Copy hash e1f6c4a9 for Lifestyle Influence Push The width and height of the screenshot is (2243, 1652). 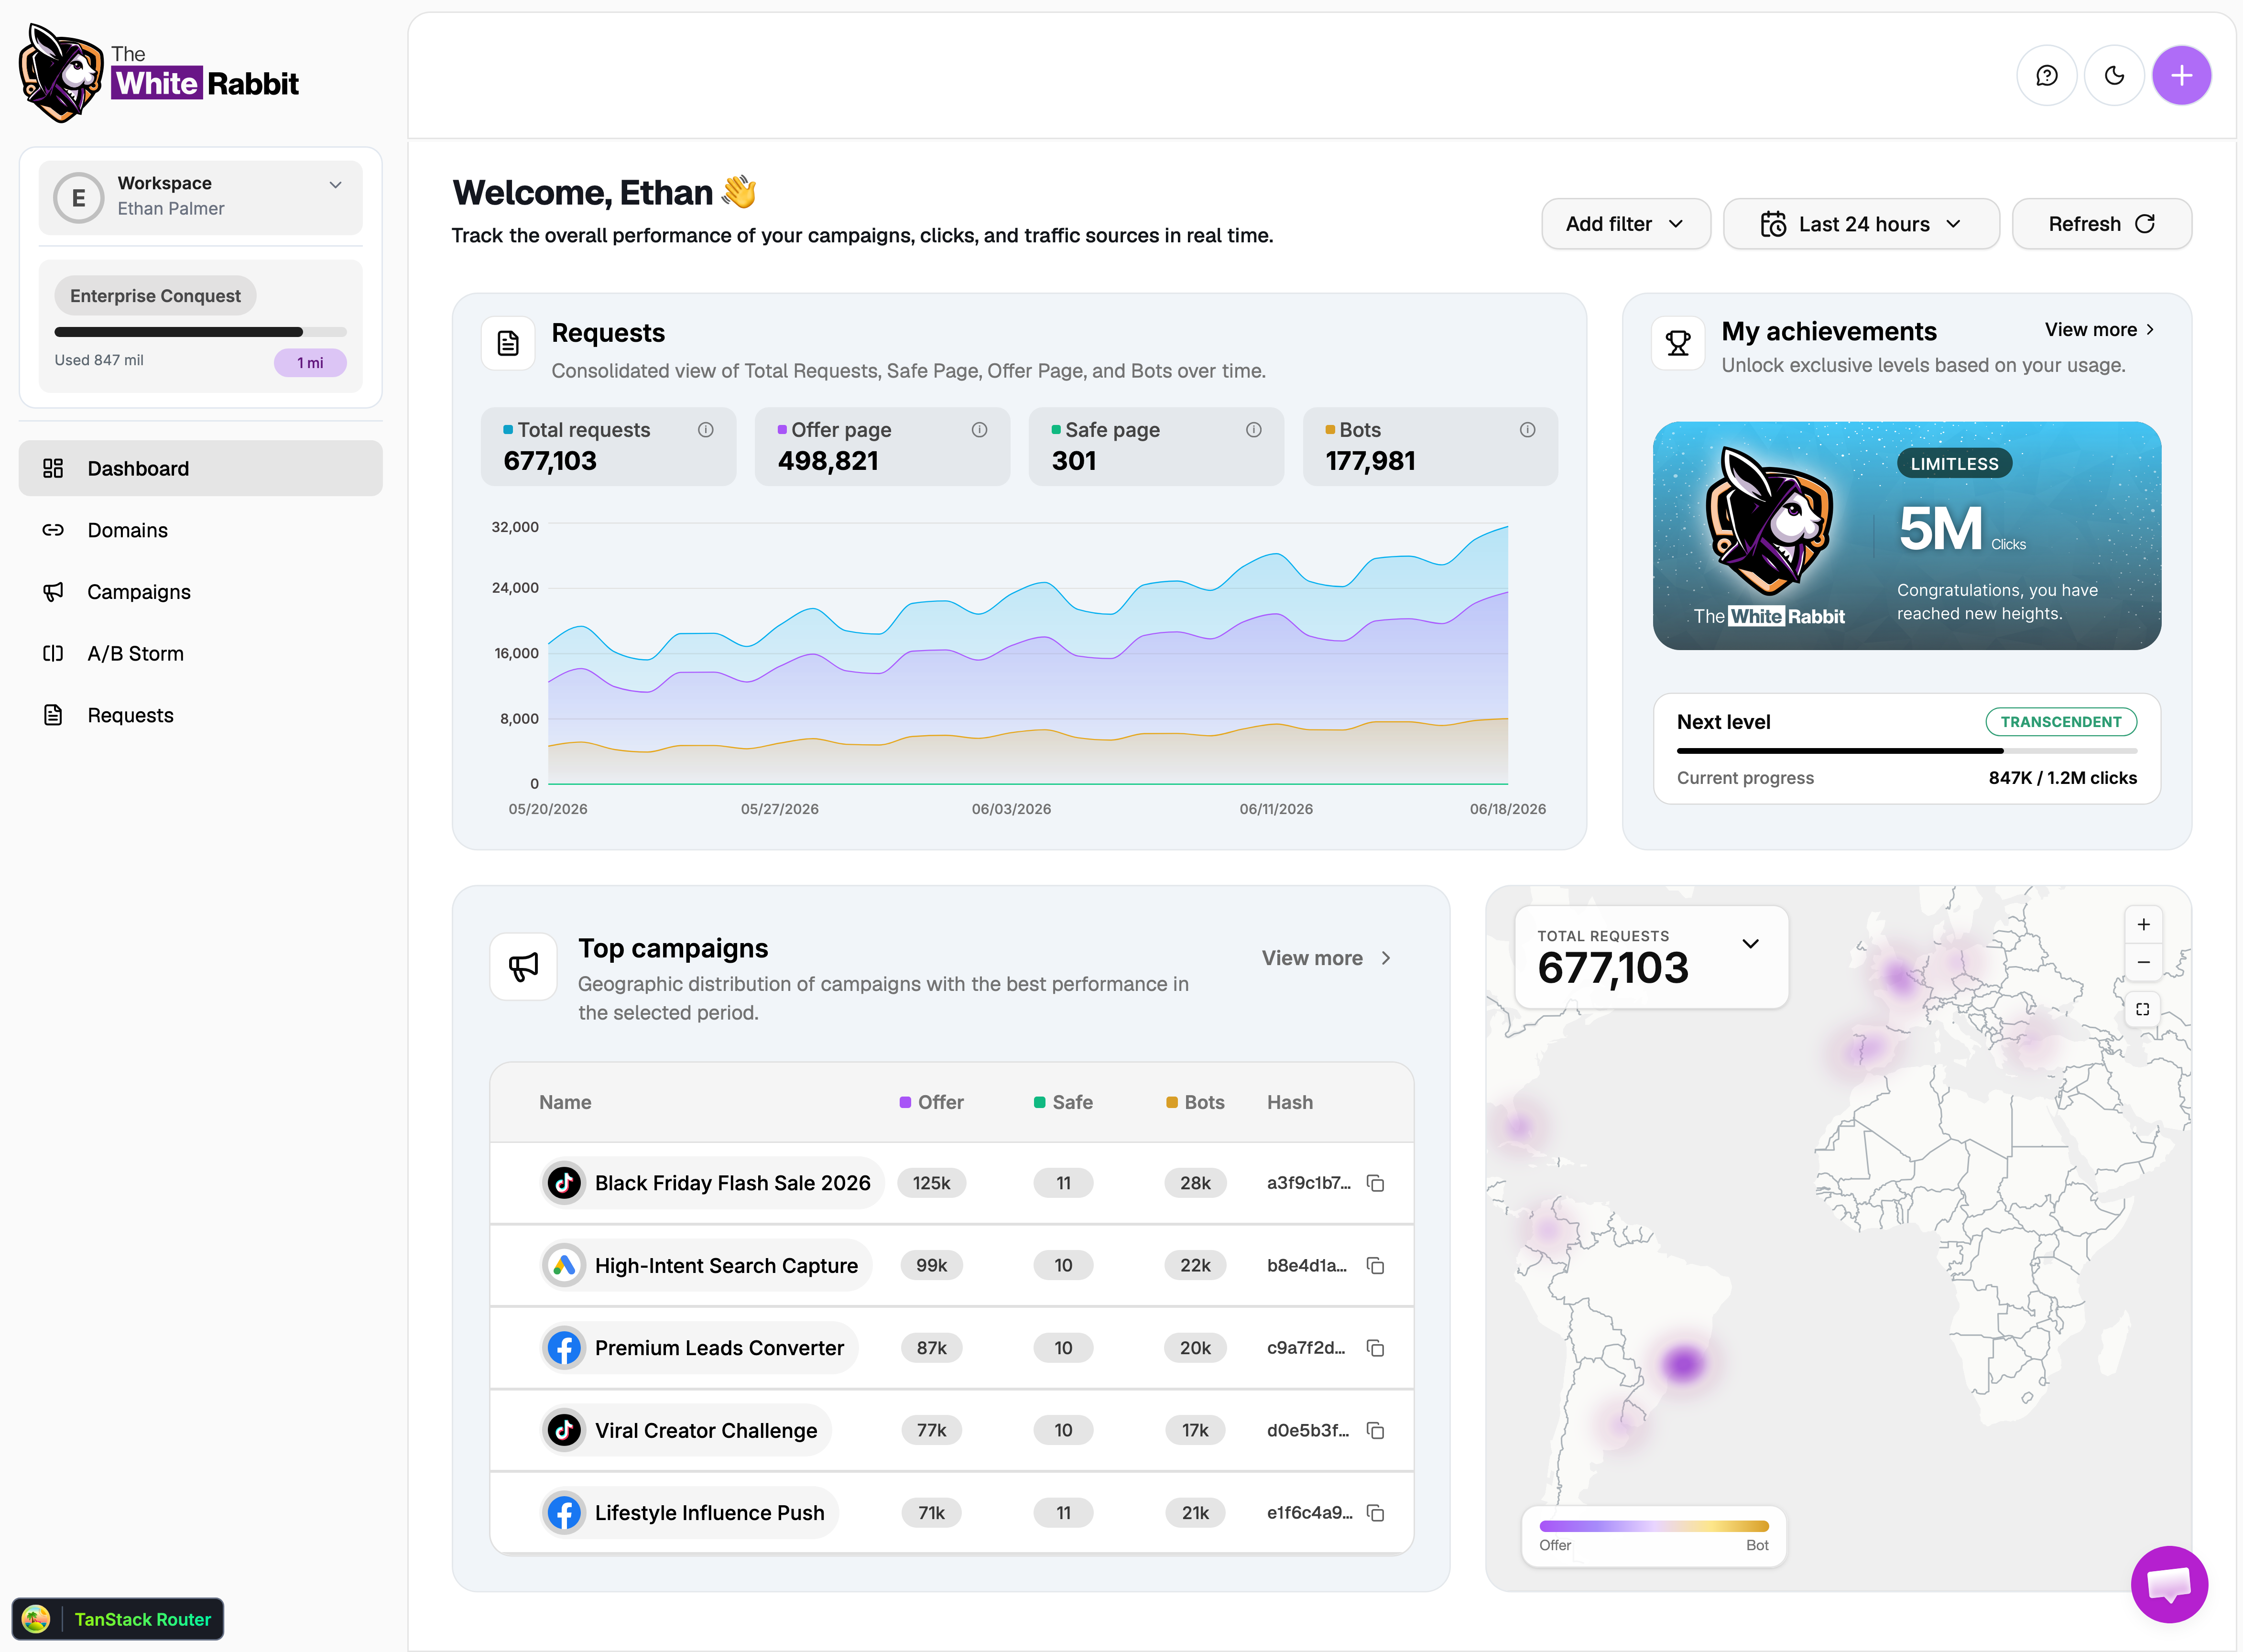[x=1375, y=1513]
